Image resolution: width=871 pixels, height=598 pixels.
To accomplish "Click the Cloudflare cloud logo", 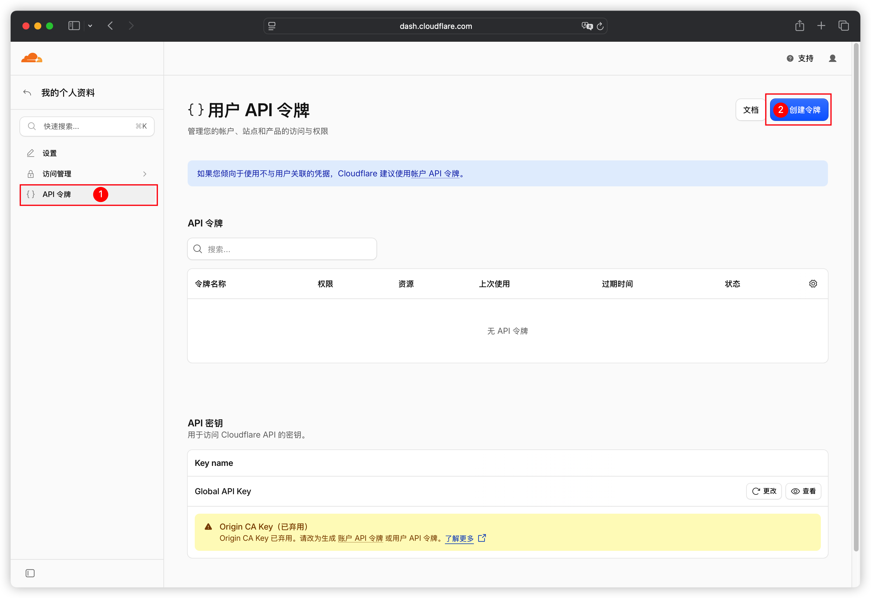I will click(x=32, y=58).
